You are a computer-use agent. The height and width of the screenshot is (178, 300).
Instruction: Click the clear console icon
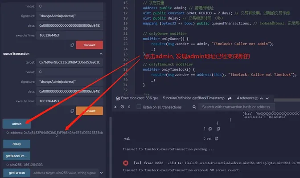[x=122, y=107]
